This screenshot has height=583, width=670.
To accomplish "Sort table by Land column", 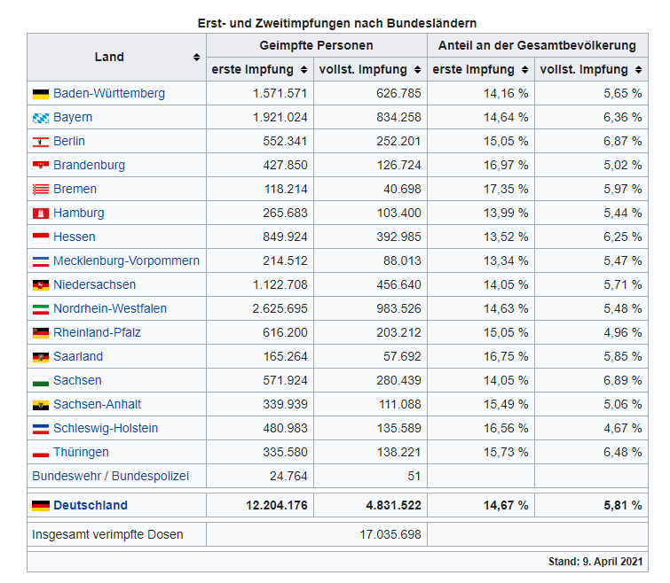I will [196, 58].
